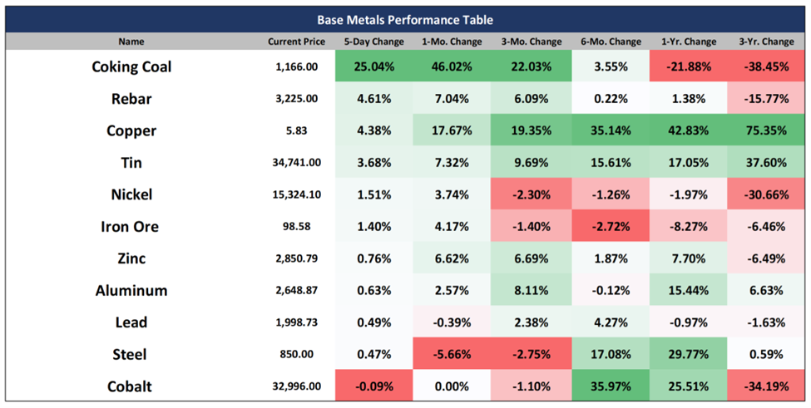Screen dimensions: 811x408
Task: Select Cobalt's -0.09% five-day change cell
Action: pyautogui.click(x=374, y=386)
